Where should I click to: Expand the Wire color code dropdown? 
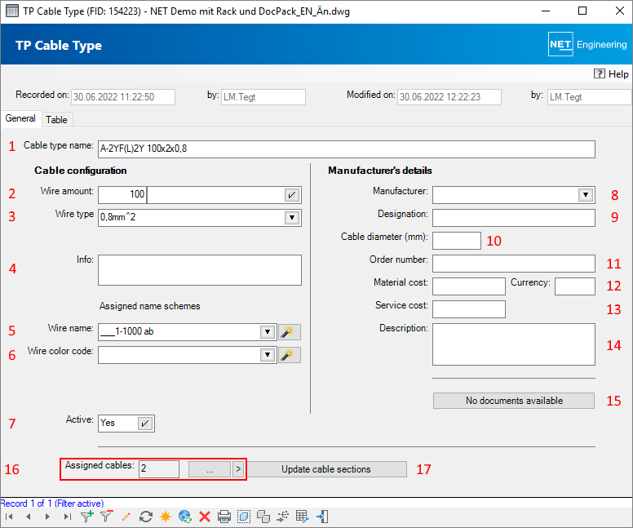click(268, 355)
